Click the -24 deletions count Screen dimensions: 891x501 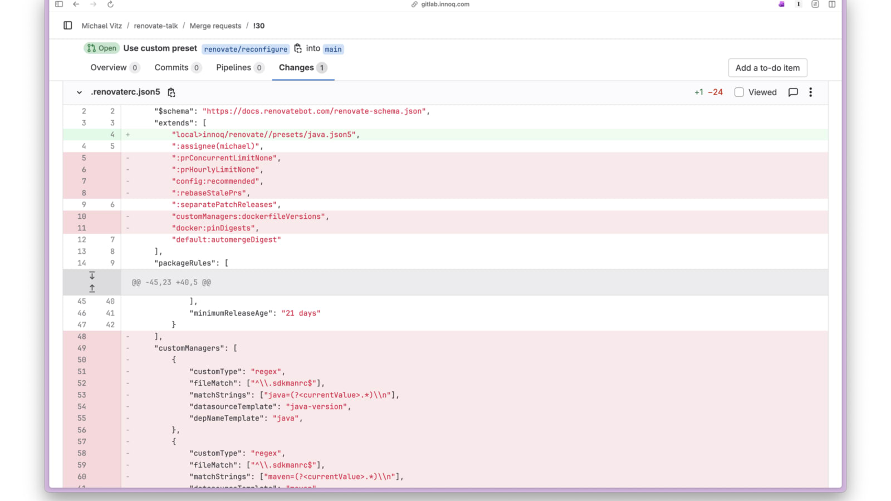tap(716, 92)
